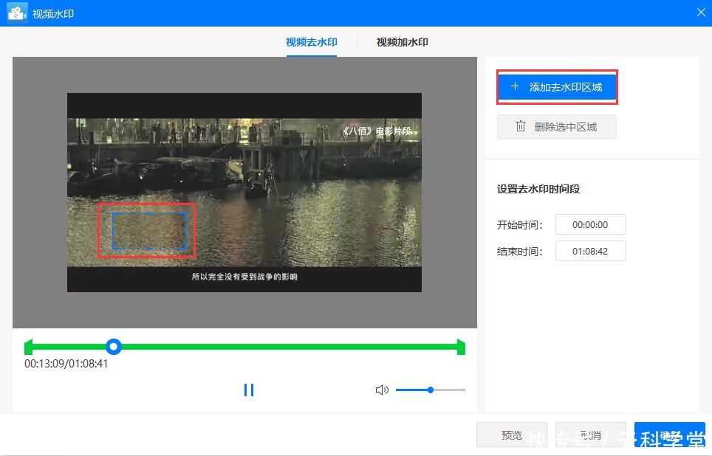The width and height of the screenshot is (712, 456).
Task: Click the 结束时间 input field
Action: coord(590,251)
